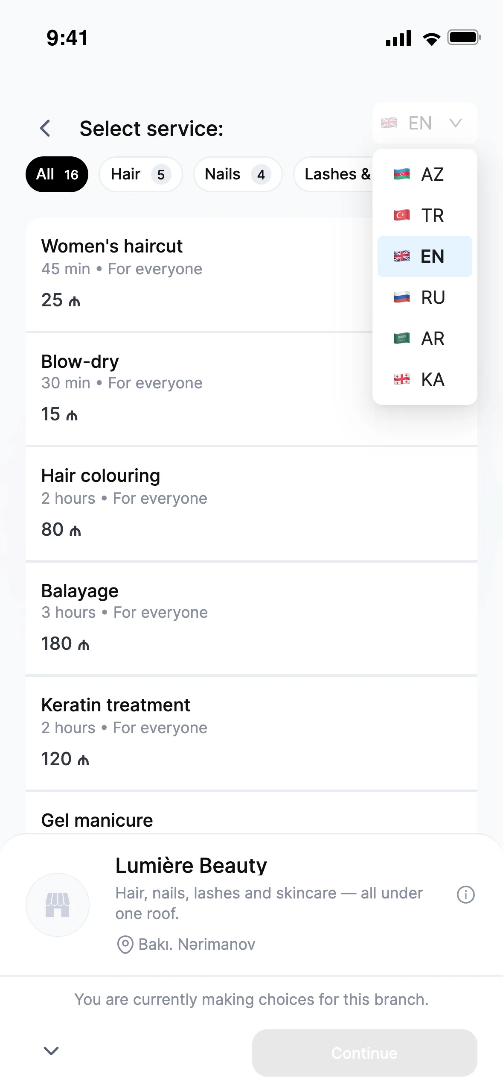The width and height of the screenshot is (503, 1092).
Task: Select the Azerbaijan flag AZ option
Action: (424, 174)
